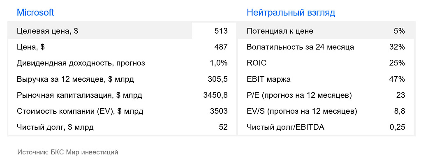421x163 pixels.
Task: Click the price value 487
Action: 221,47
